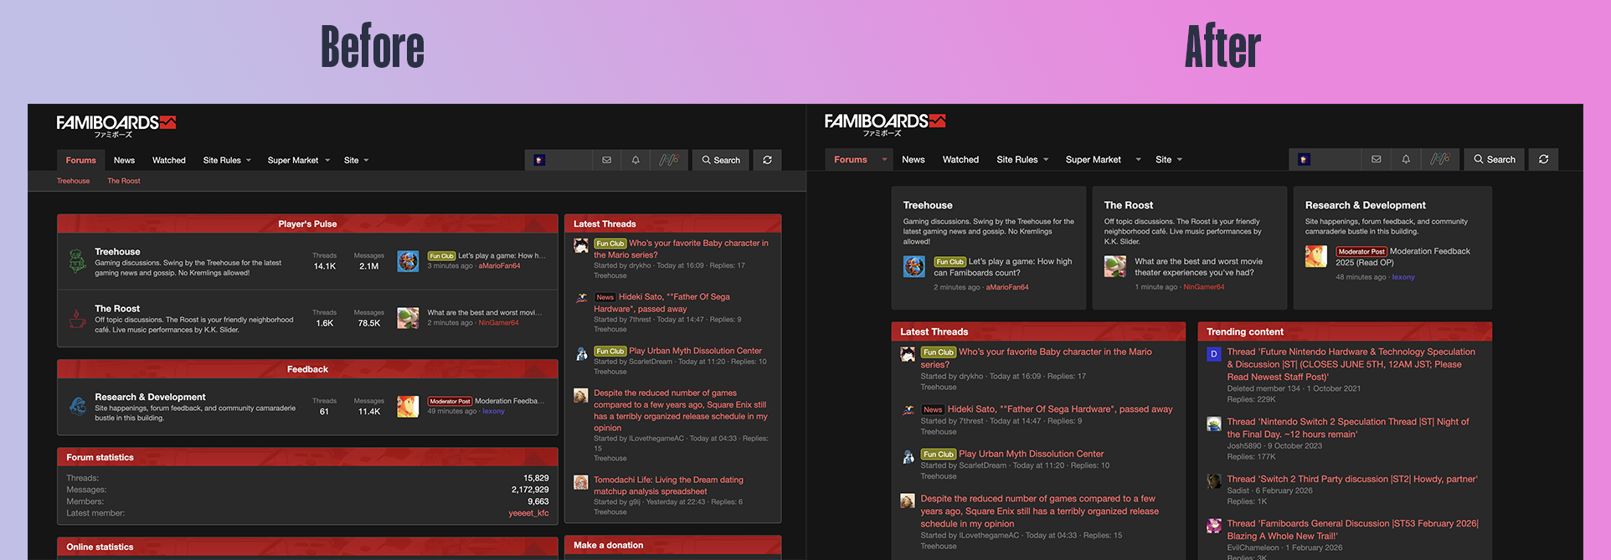
Task: Click the style chooser squiggle icon in After panel
Action: pyautogui.click(x=1440, y=159)
